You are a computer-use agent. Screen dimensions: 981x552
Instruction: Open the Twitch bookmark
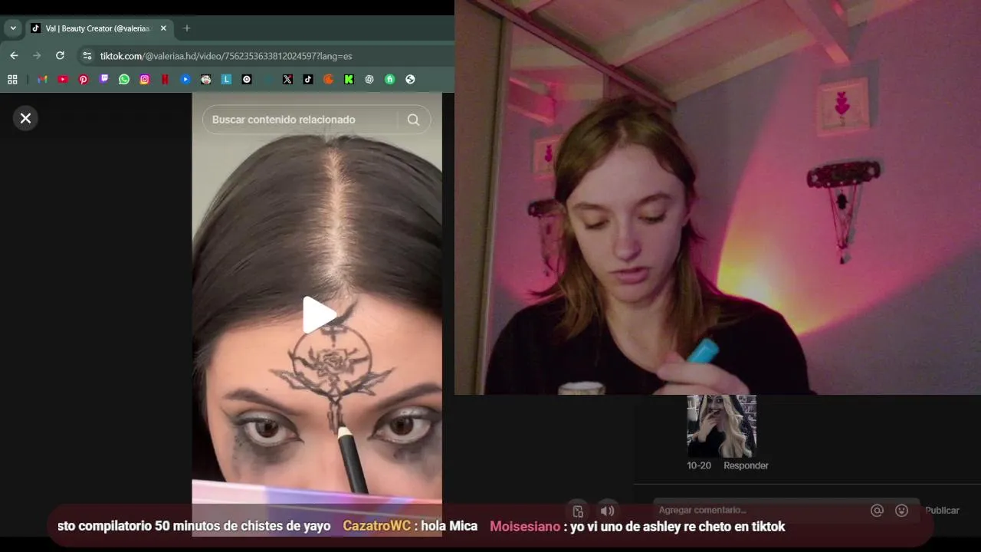pyautogui.click(x=104, y=79)
